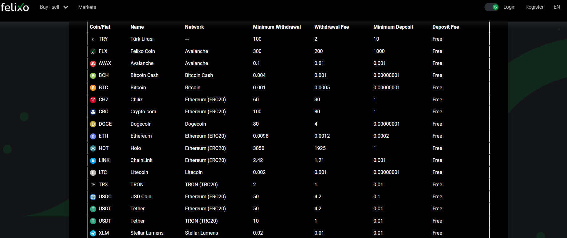
Task: Click the CHZ minimum withdrawal value 60
Action: 256,99
